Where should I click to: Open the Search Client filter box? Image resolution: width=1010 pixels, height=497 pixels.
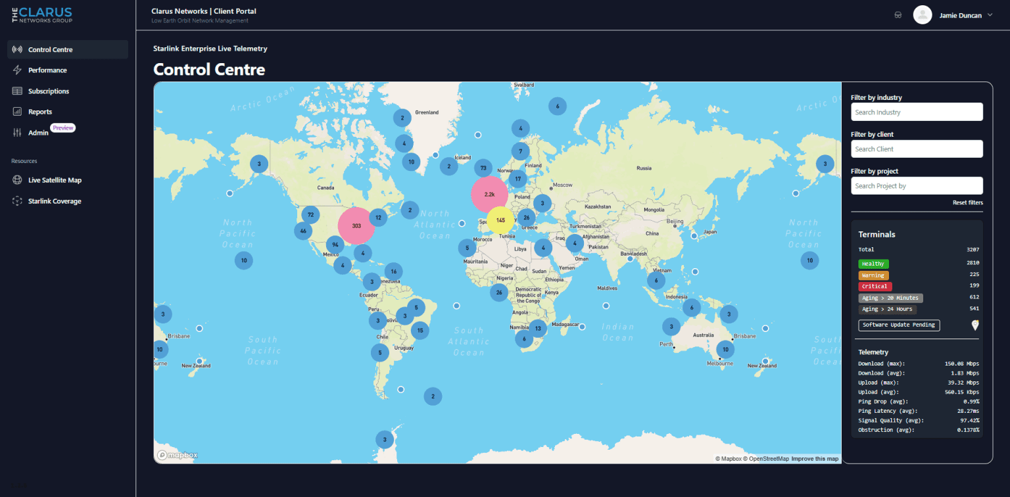(917, 149)
